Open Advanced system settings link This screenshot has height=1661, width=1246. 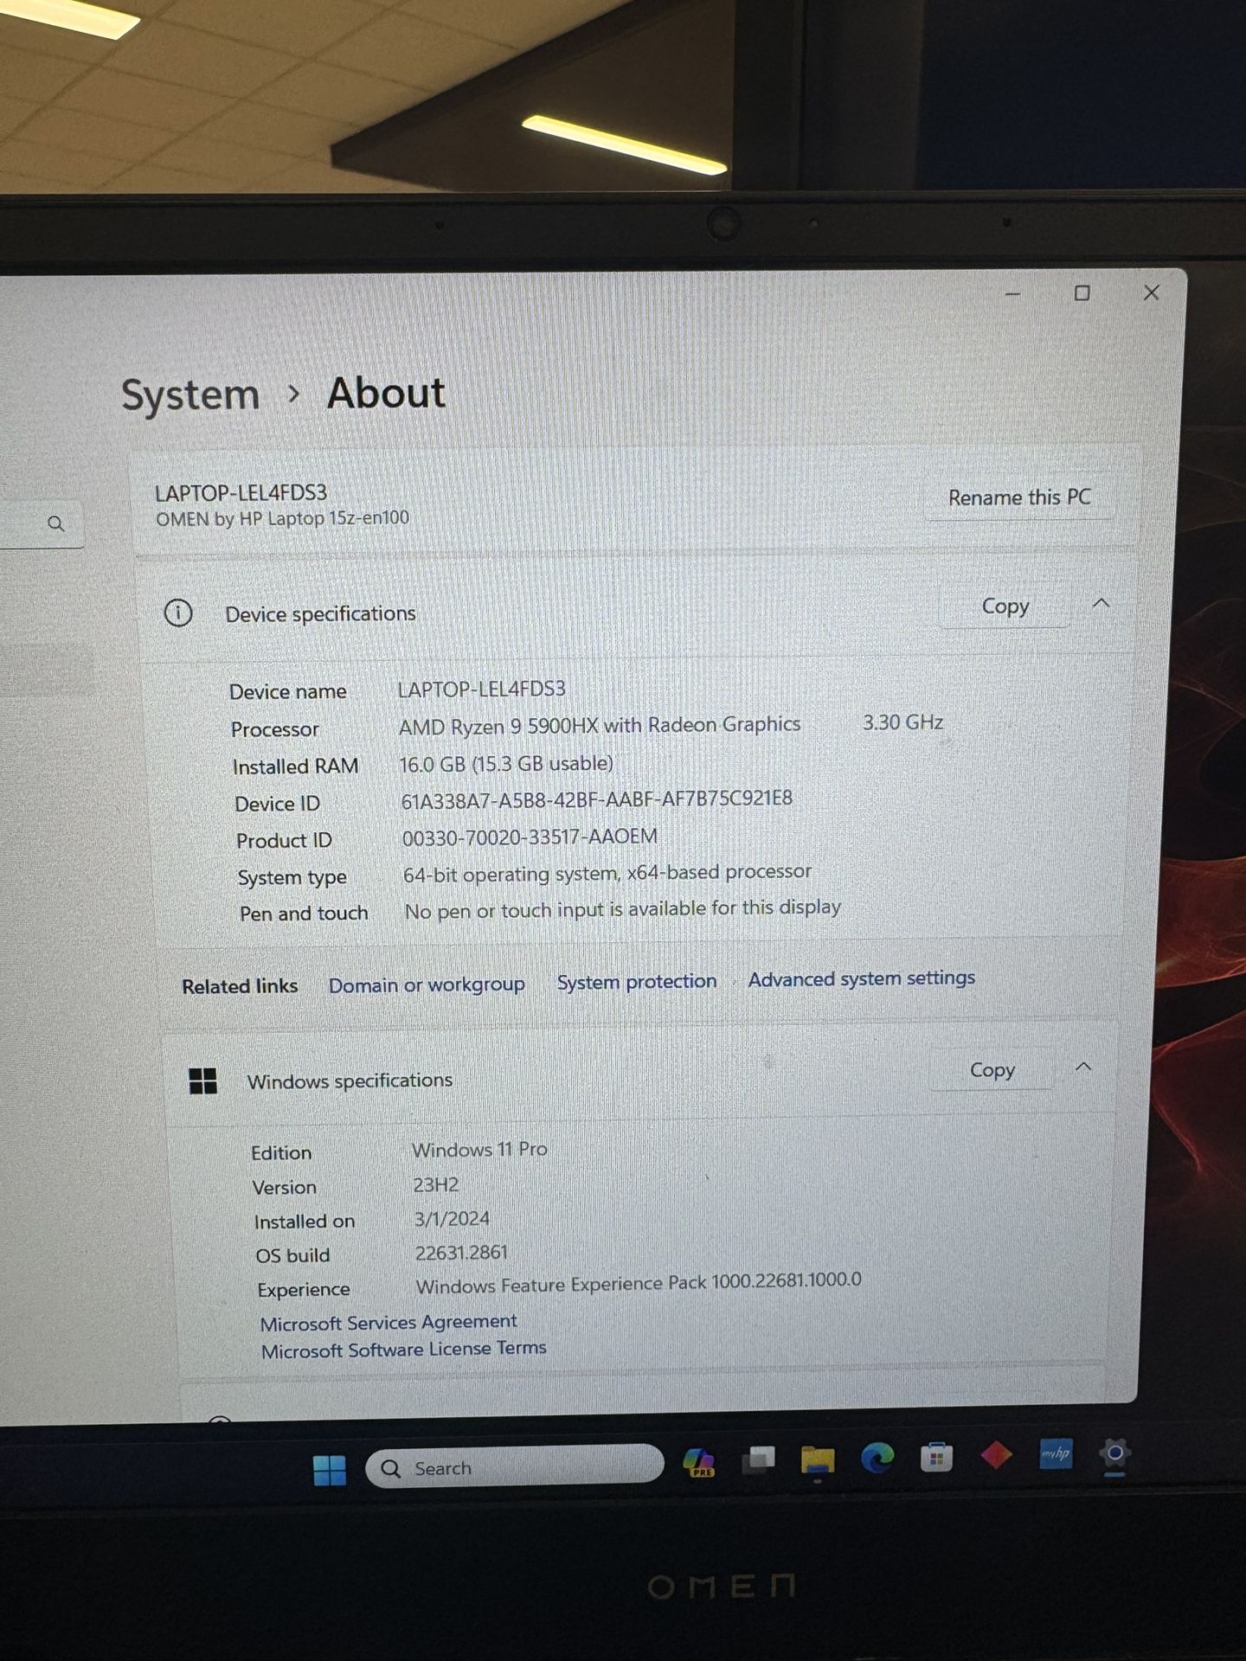[x=862, y=978]
